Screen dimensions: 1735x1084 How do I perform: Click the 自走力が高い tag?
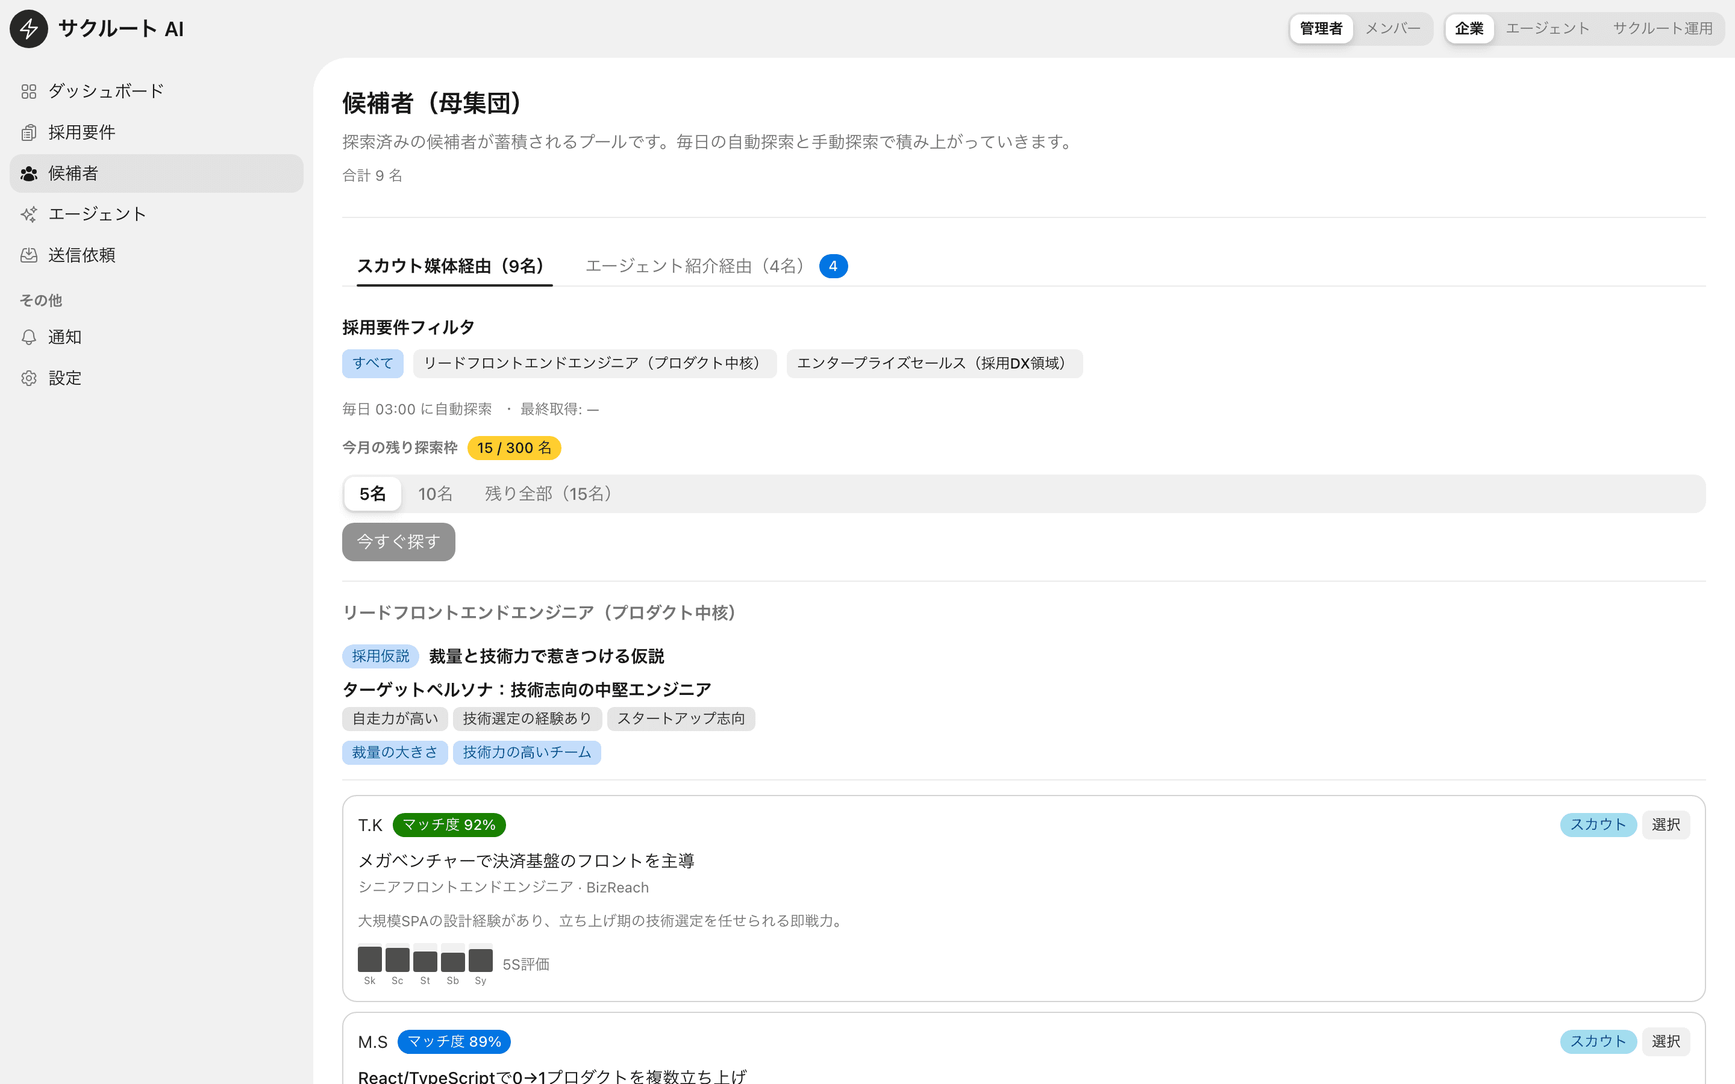pyautogui.click(x=395, y=718)
